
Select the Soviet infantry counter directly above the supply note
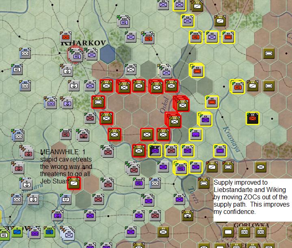click(x=261, y=167)
